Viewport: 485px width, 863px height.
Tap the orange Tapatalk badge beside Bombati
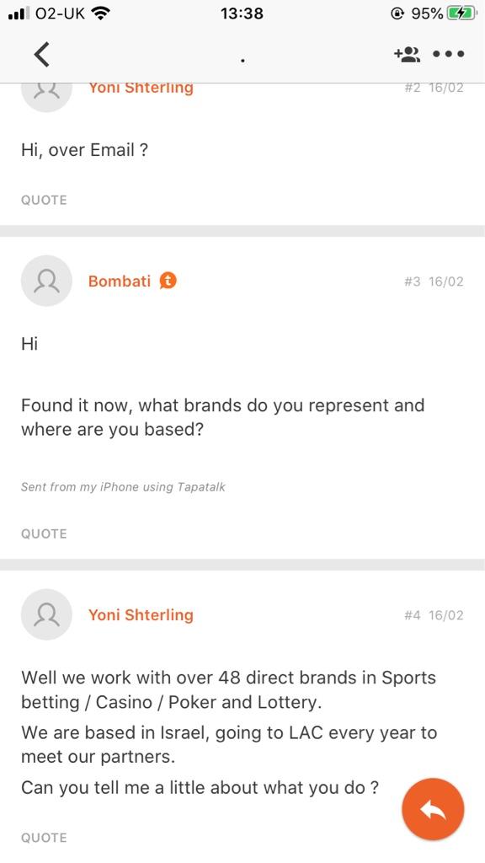pos(168,281)
